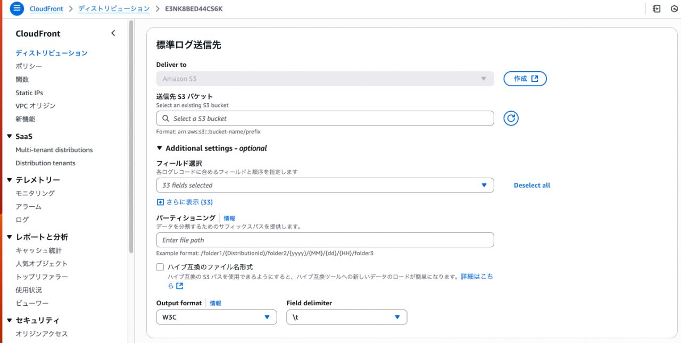Click the Enter file path input field
Image resolution: width=681 pixels, height=343 pixels.
click(x=325, y=240)
